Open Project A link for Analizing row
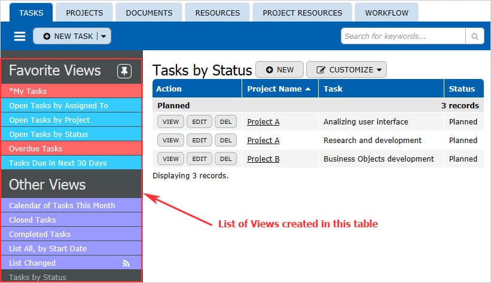Image resolution: width=491 pixels, height=283 pixels. click(x=263, y=121)
